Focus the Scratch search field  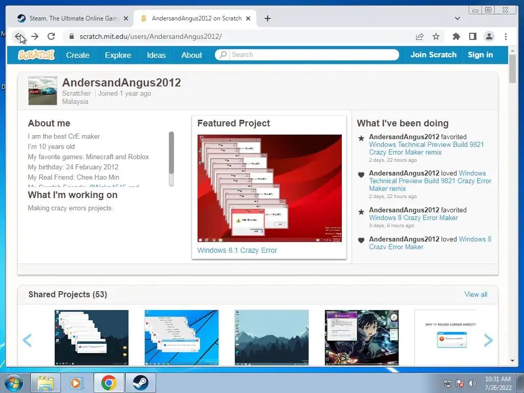click(x=314, y=54)
